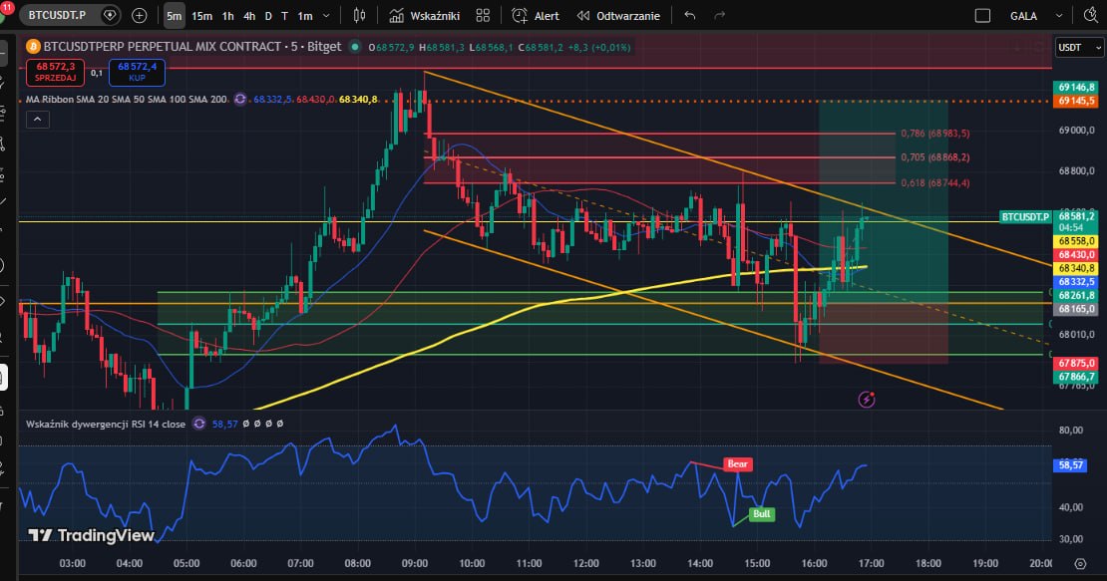
Task: Select the T timeframe
Action: pos(284,16)
